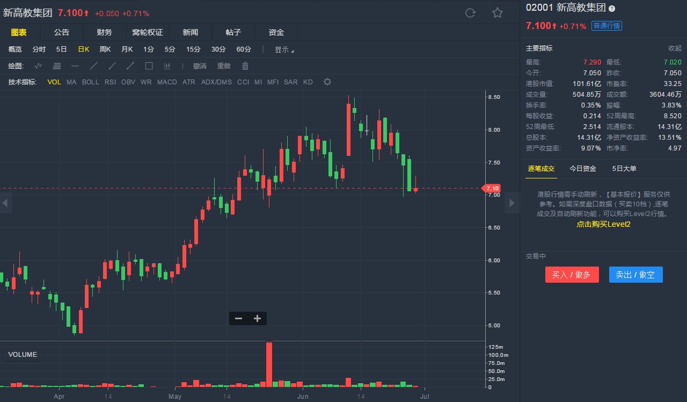687x402 pixels.
Task: Open technical indicator settings gear
Action: pyautogui.click(x=327, y=82)
